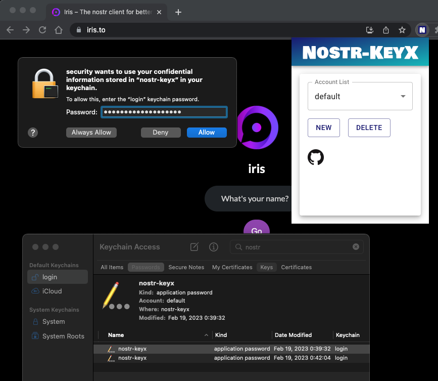The width and height of the screenshot is (438, 381).
Task: Click the Keychain Access search field
Action: tap(297, 247)
